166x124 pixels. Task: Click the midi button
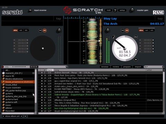pyautogui.click(x=109, y=10)
